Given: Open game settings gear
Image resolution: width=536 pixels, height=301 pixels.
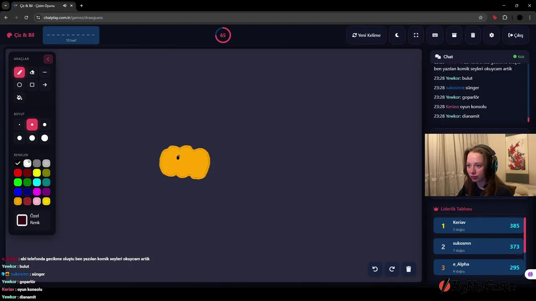Looking at the screenshot, I should click(492, 35).
